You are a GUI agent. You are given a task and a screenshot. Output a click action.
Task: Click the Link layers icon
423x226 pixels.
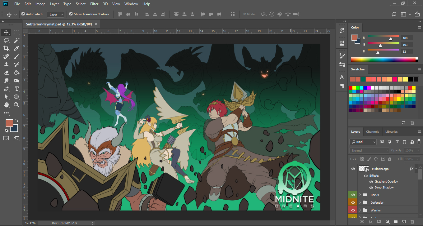point(362,222)
